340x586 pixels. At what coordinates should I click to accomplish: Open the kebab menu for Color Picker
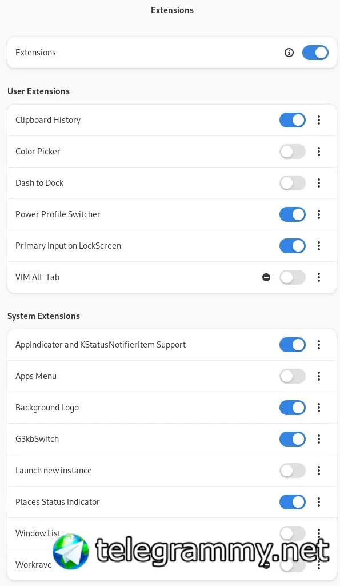point(319,152)
